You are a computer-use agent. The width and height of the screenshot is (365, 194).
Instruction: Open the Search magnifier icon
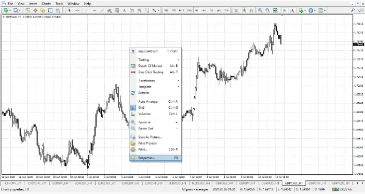click(x=353, y=10)
